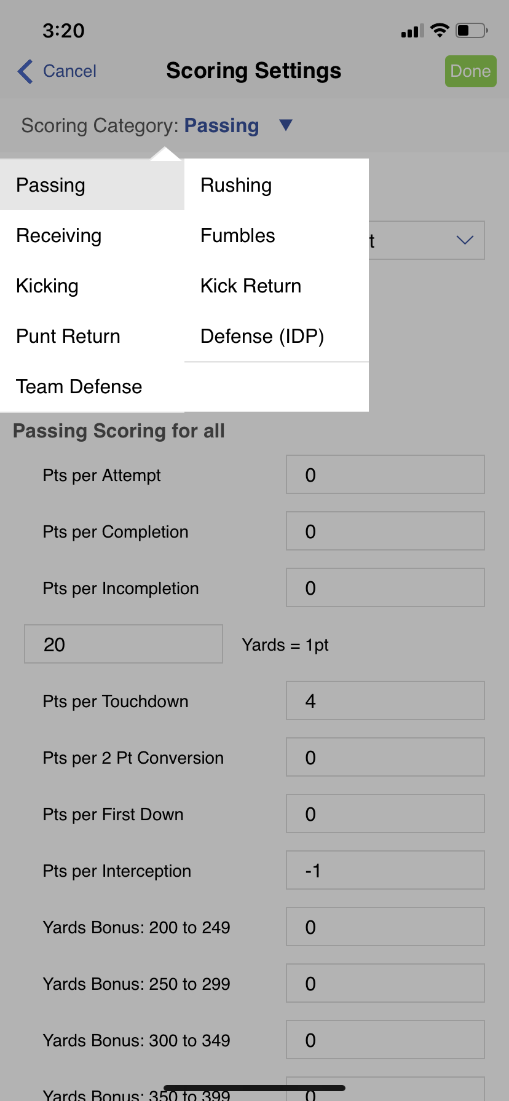Screen dimensions: 509x1101
Task: Open the partially hidden dropdown chevron
Action: coord(465,240)
